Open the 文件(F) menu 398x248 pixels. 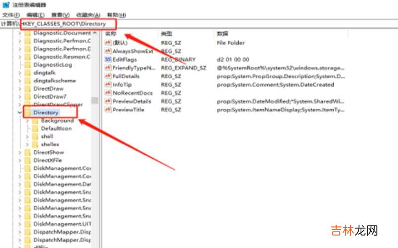tap(10, 15)
